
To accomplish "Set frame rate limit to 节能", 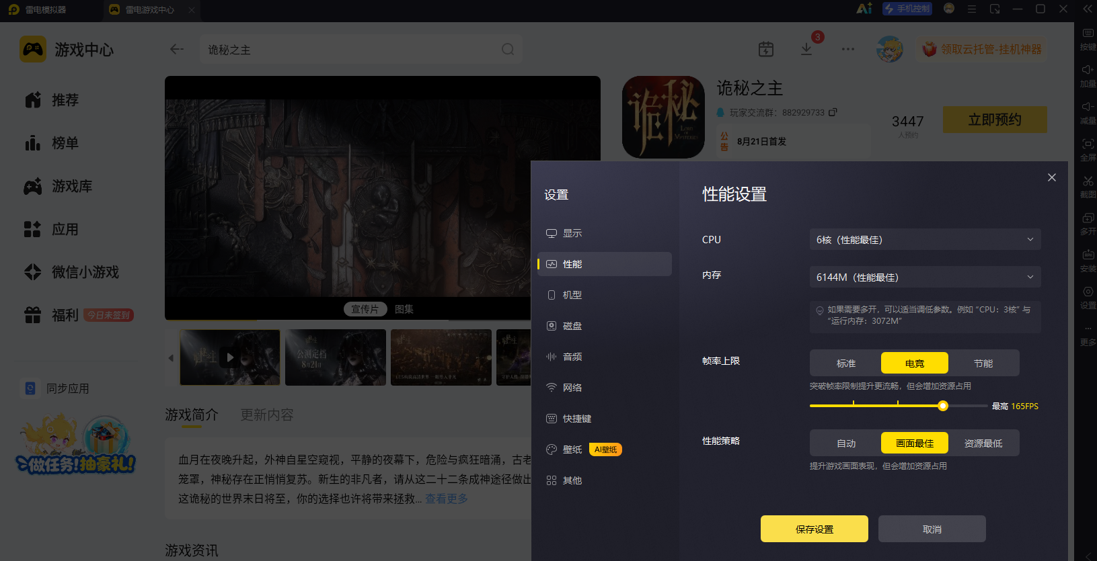I will tap(983, 363).
